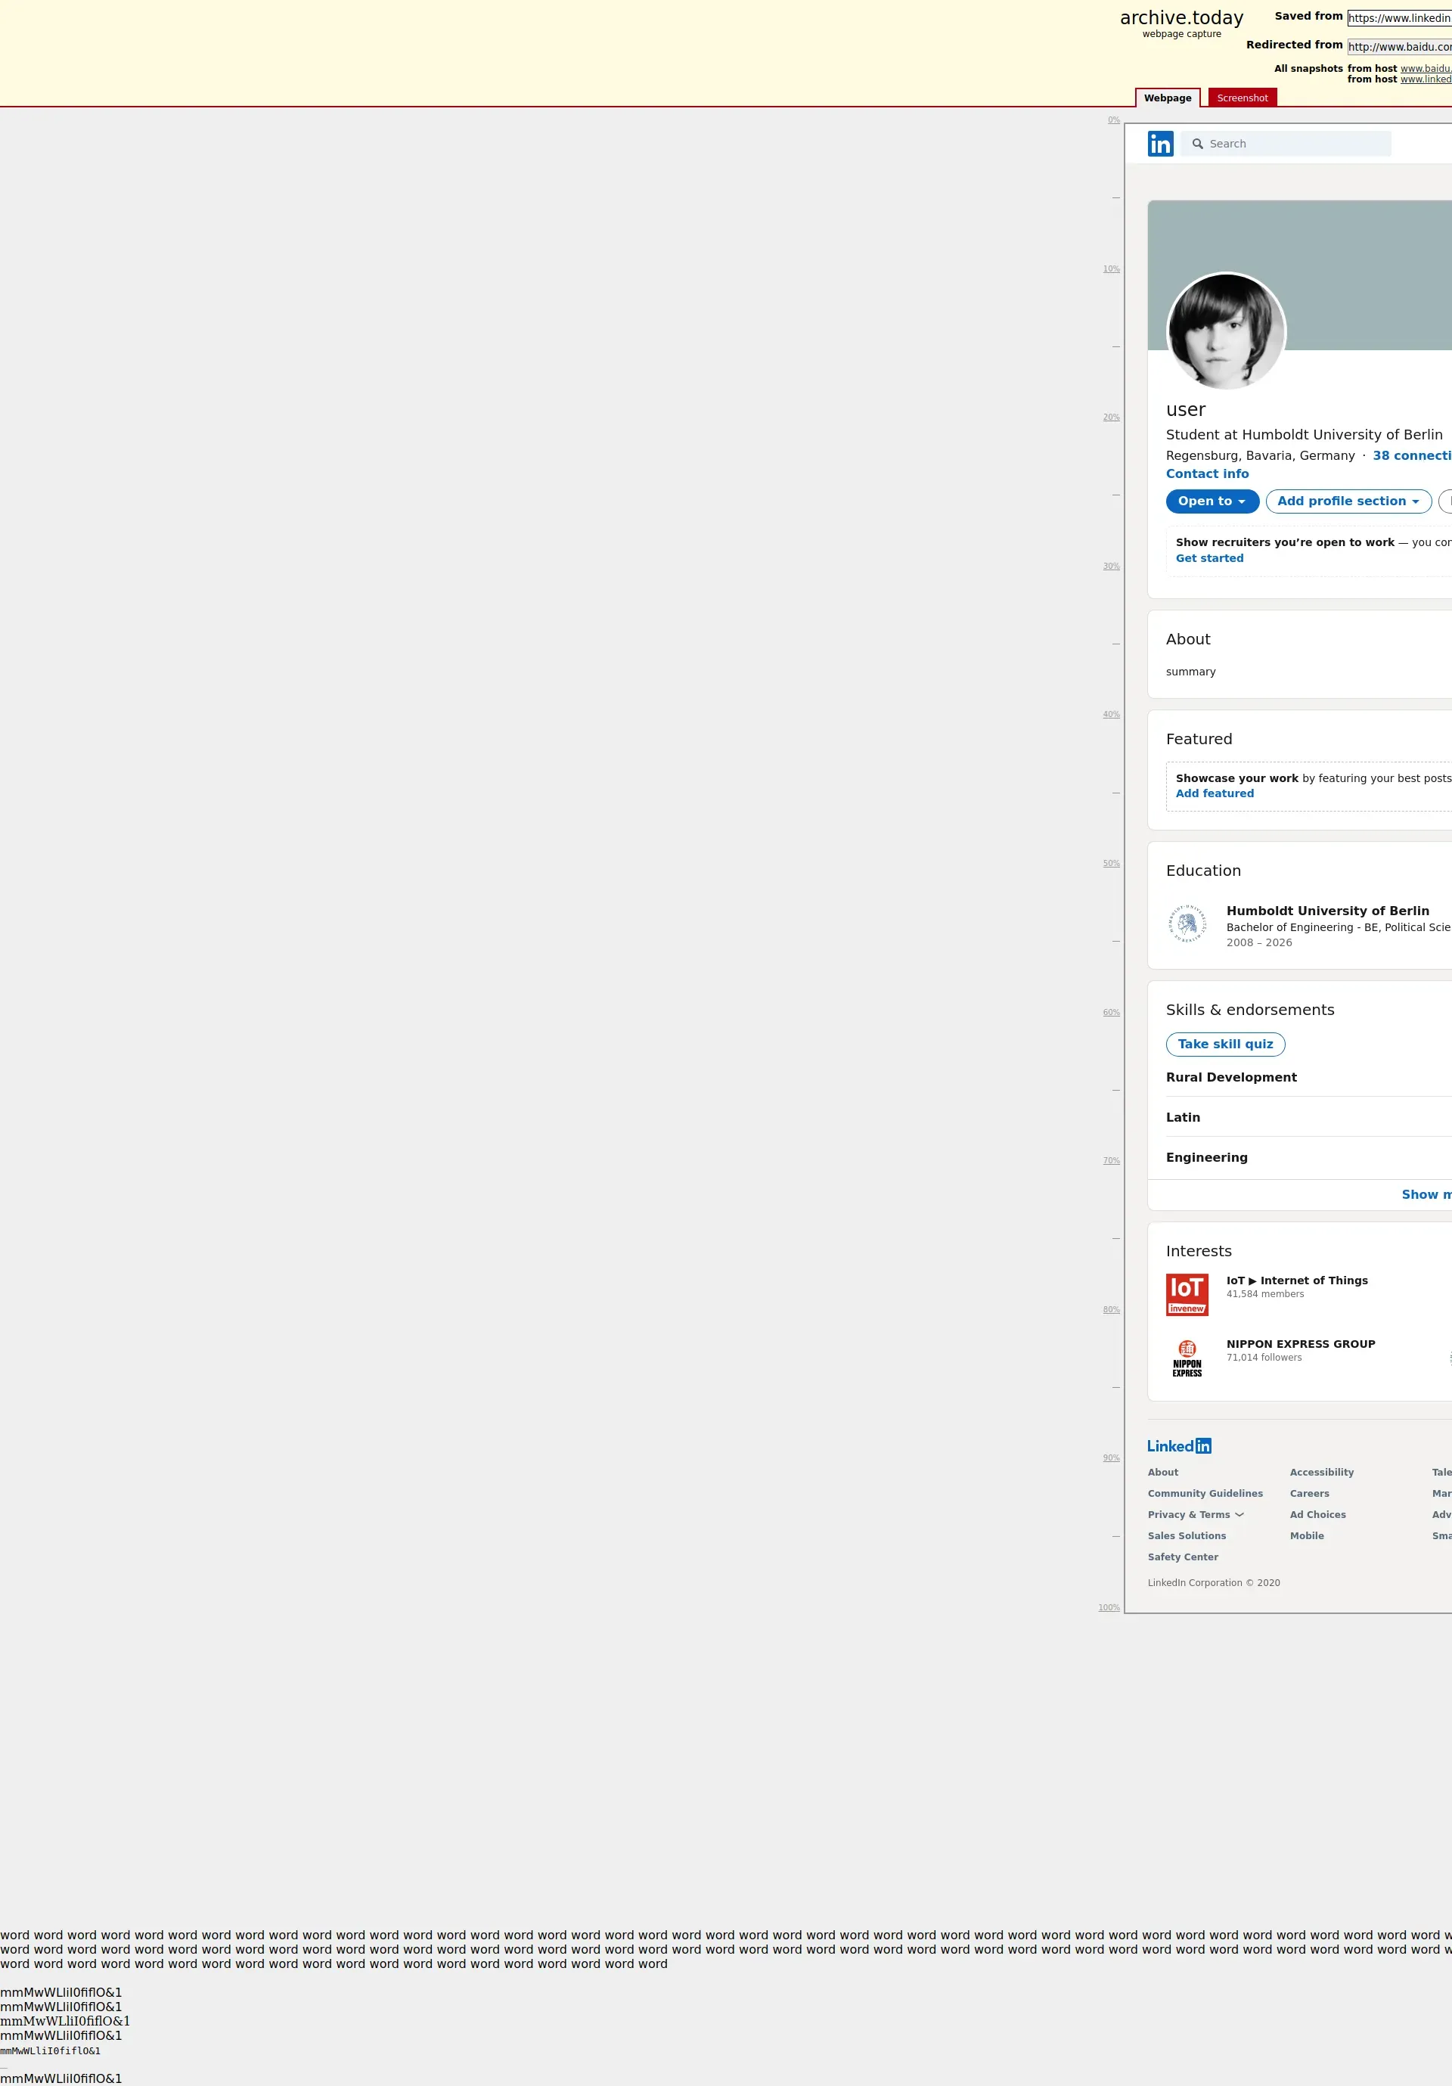
Task: Click the 'Get started' open to work link
Action: (1208, 558)
